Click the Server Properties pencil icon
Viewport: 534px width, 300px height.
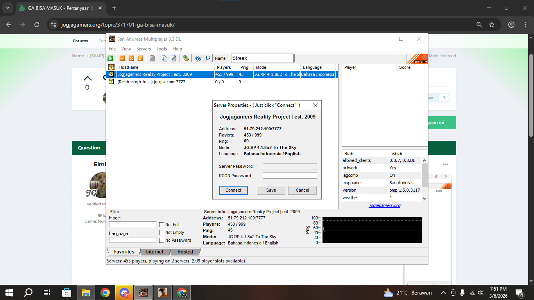pyautogui.click(x=174, y=58)
